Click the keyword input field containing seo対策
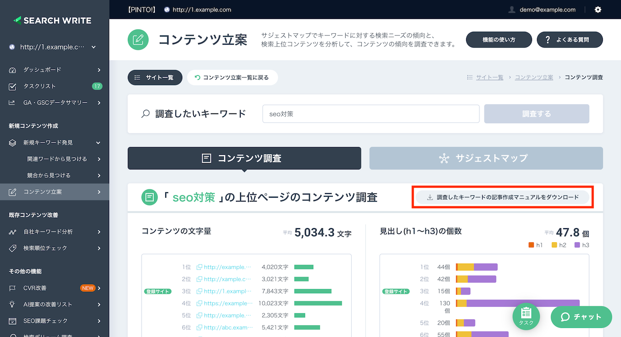The height and width of the screenshot is (337, 621). [370, 114]
